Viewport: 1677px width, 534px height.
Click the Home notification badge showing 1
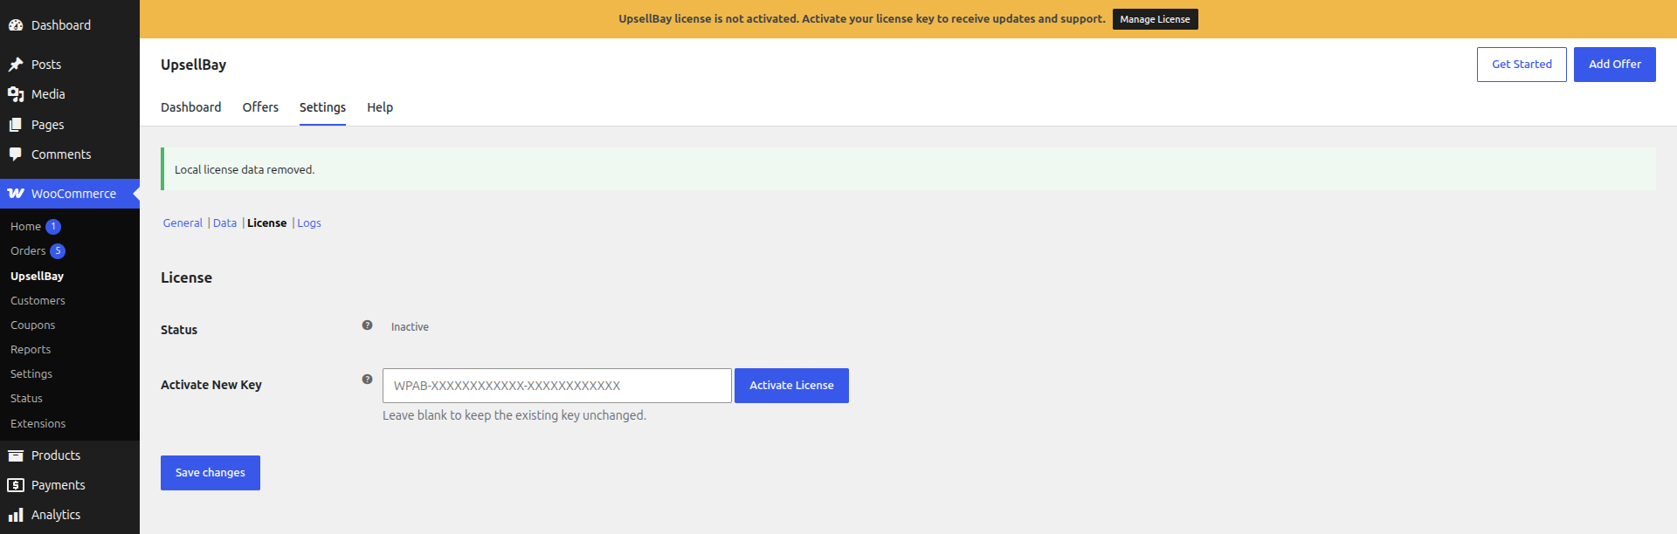click(x=53, y=227)
